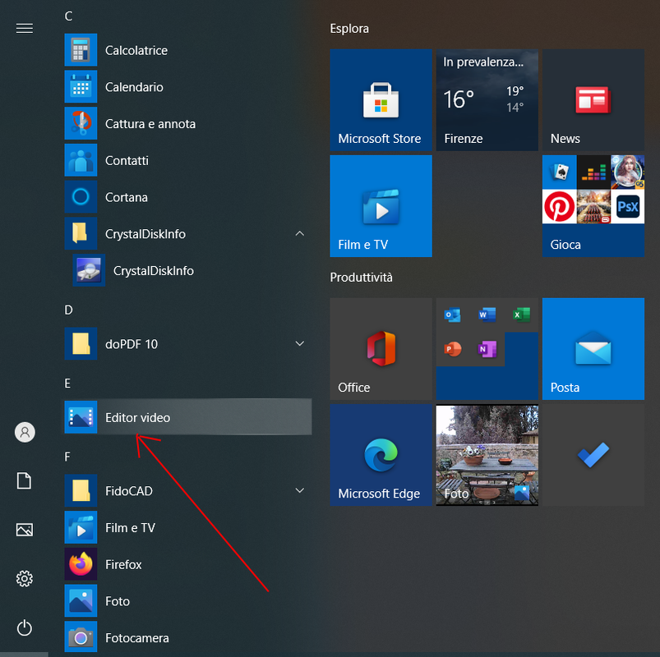Open Film e TV list icon

click(81, 527)
